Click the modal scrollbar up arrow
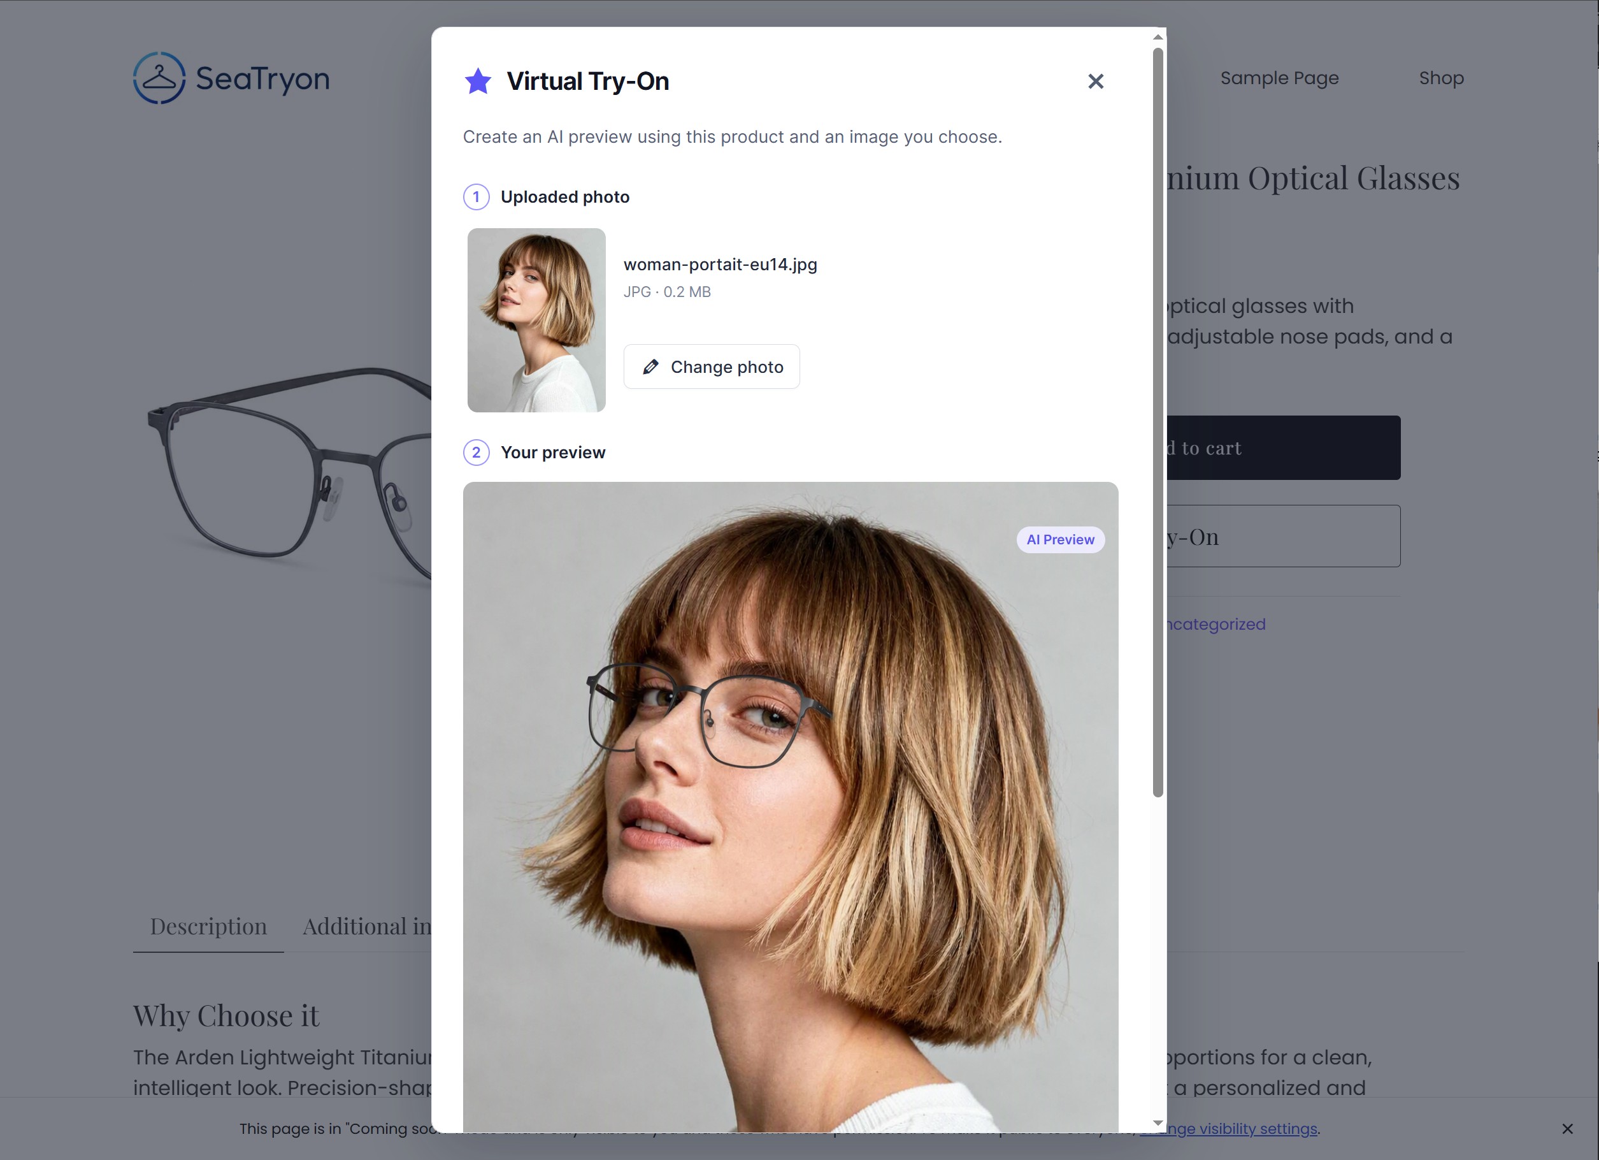Image resolution: width=1599 pixels, height=1160 pixels. 1158,37
